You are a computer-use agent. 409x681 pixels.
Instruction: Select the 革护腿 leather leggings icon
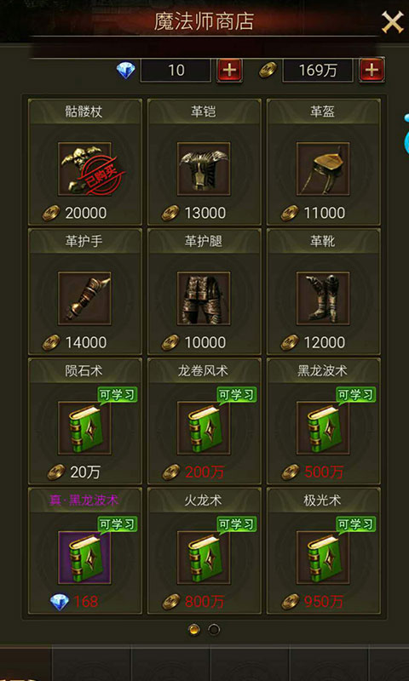point(204,299)
